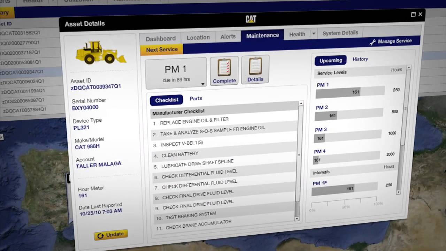
Task: Select zDQCAT0006024Q1 row in background list
Action: [x=31, y=82]
